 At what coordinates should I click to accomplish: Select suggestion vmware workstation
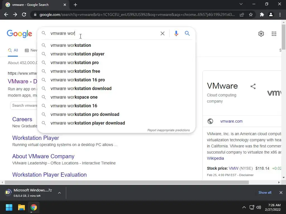click(116, 45)
